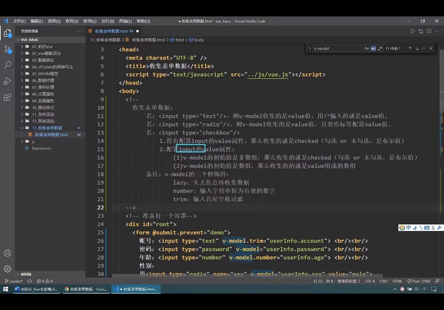Expand the 08_计算属性 folder

pyautogui.click(x=50, y=94)
